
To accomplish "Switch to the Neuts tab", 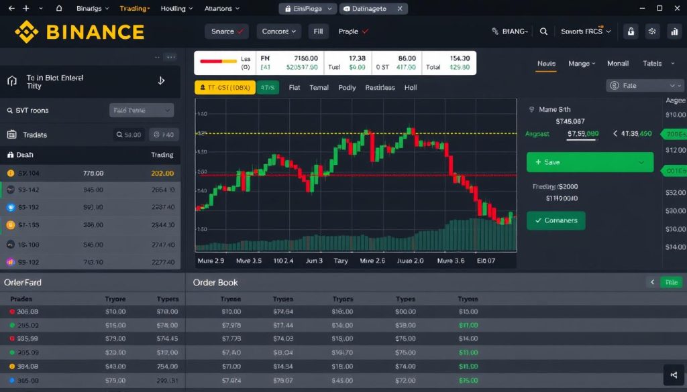I will [546, 64].
